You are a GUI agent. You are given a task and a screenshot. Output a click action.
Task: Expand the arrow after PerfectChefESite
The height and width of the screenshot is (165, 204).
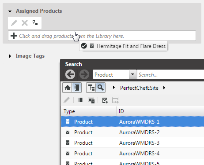(164, 88)
